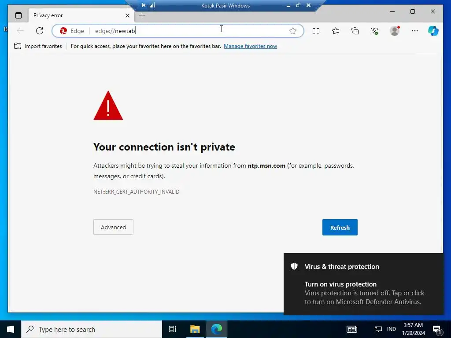The width and height of the screenshot is (451, 338).
Task: Click Import favorites
Action: [38, 46]
